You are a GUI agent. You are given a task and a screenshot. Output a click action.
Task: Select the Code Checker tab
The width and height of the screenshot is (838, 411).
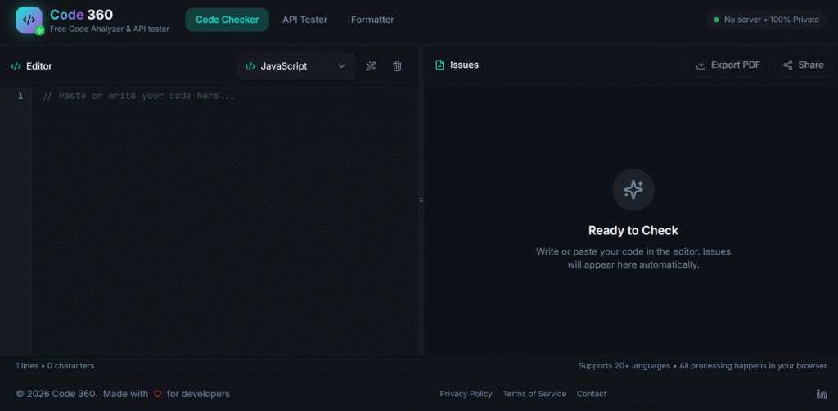[227, 20]
